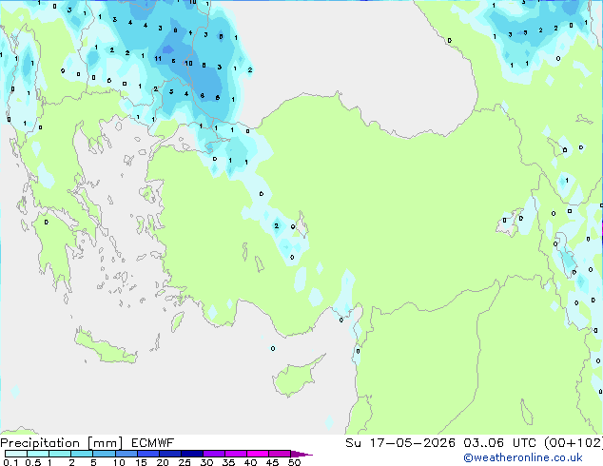The height and width of the screenshot is (466, 603).
Task: Click the "15" legend scale label
Action: (141, 462)
